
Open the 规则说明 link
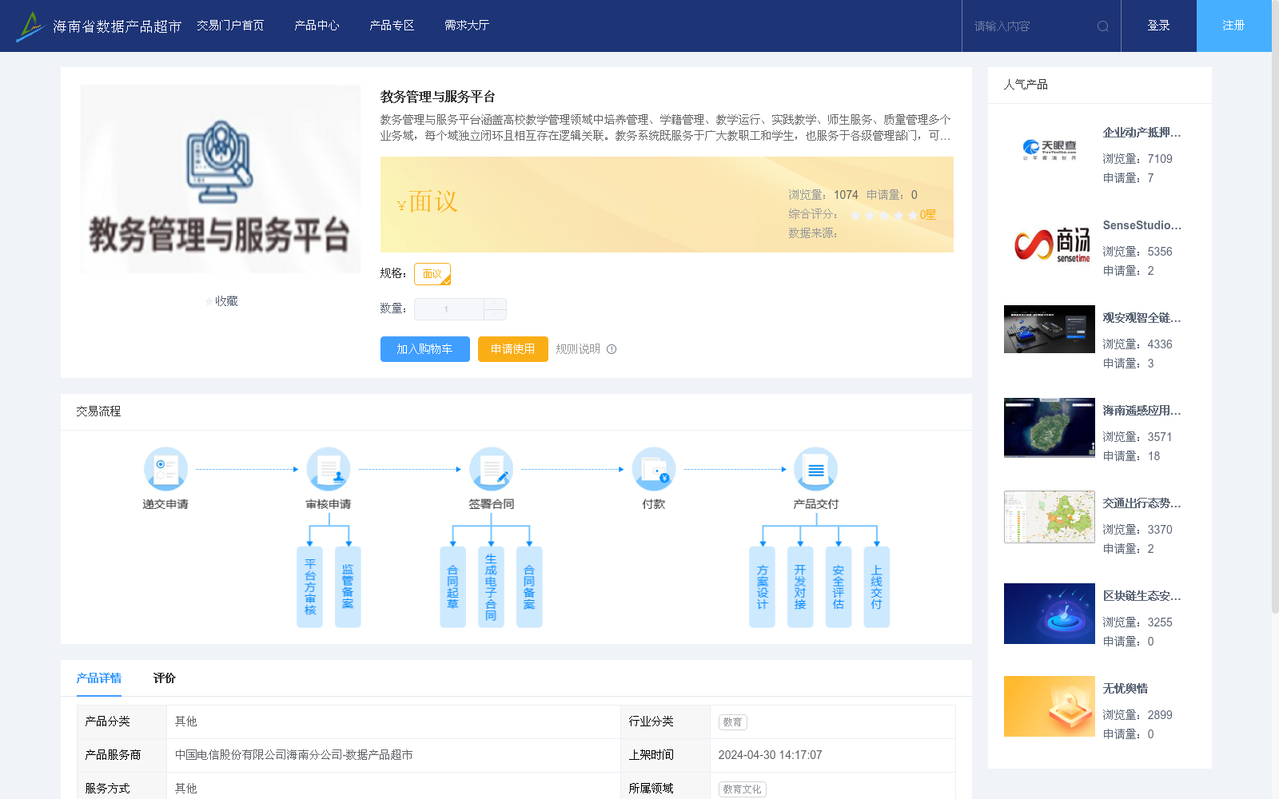click(x=578, y=349)
